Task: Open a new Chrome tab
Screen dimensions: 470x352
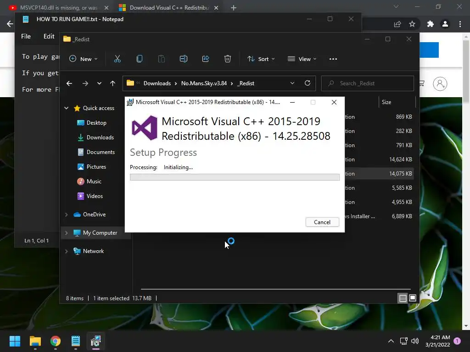Action: [x=234, y=8]
